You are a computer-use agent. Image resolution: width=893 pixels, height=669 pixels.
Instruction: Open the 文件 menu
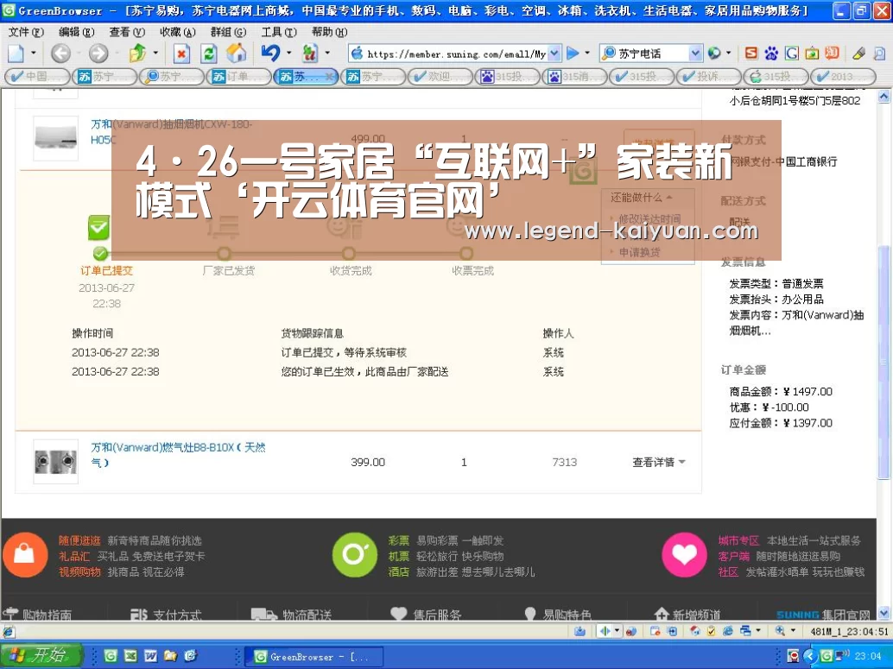[x=26, y=32]
